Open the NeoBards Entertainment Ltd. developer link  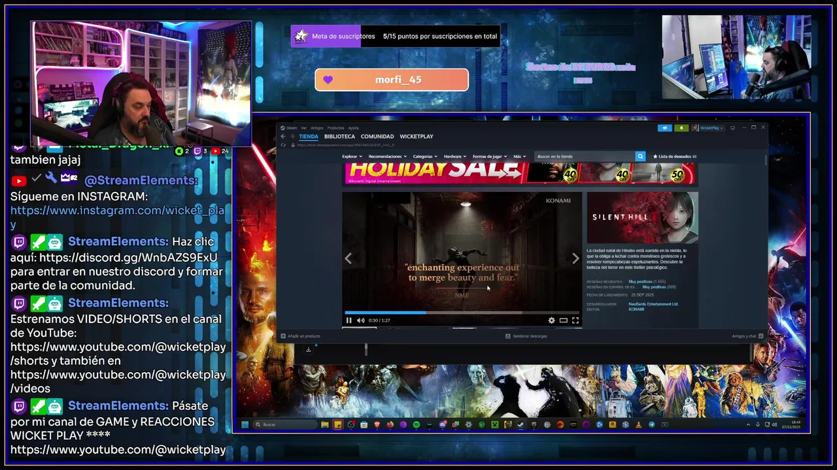tap(653, 304)
